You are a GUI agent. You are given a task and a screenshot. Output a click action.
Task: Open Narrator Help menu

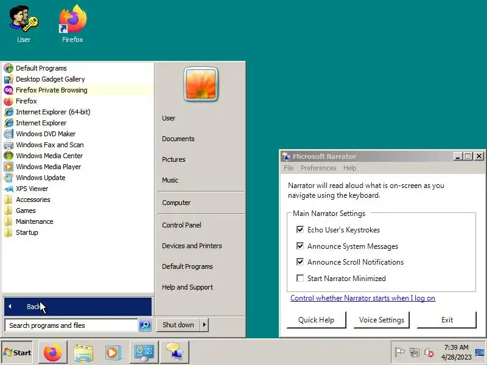click(349, 168)
